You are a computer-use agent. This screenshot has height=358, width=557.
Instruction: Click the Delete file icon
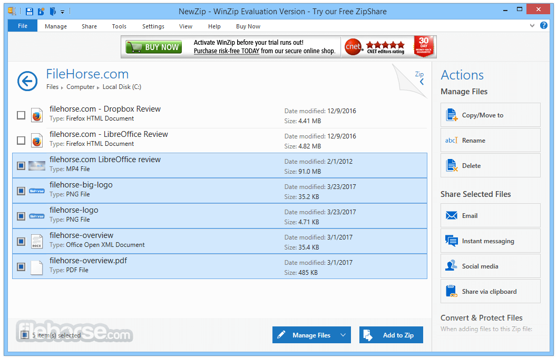click(452, 166)
